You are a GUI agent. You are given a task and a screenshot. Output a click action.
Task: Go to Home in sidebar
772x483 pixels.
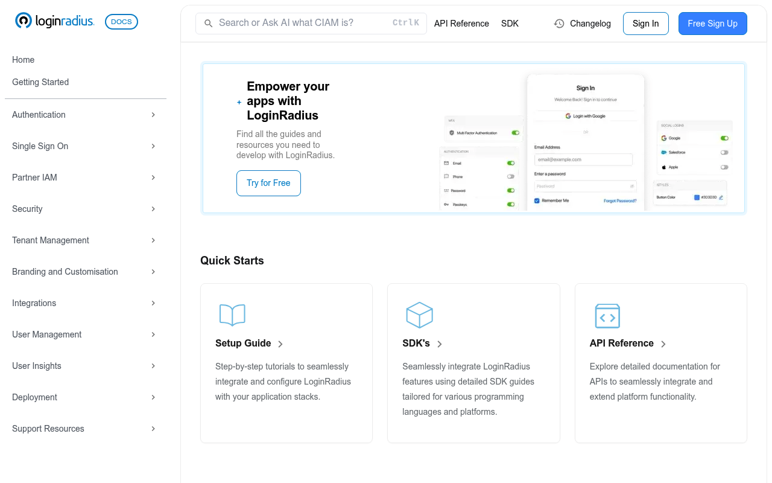(x=23, y=60)
